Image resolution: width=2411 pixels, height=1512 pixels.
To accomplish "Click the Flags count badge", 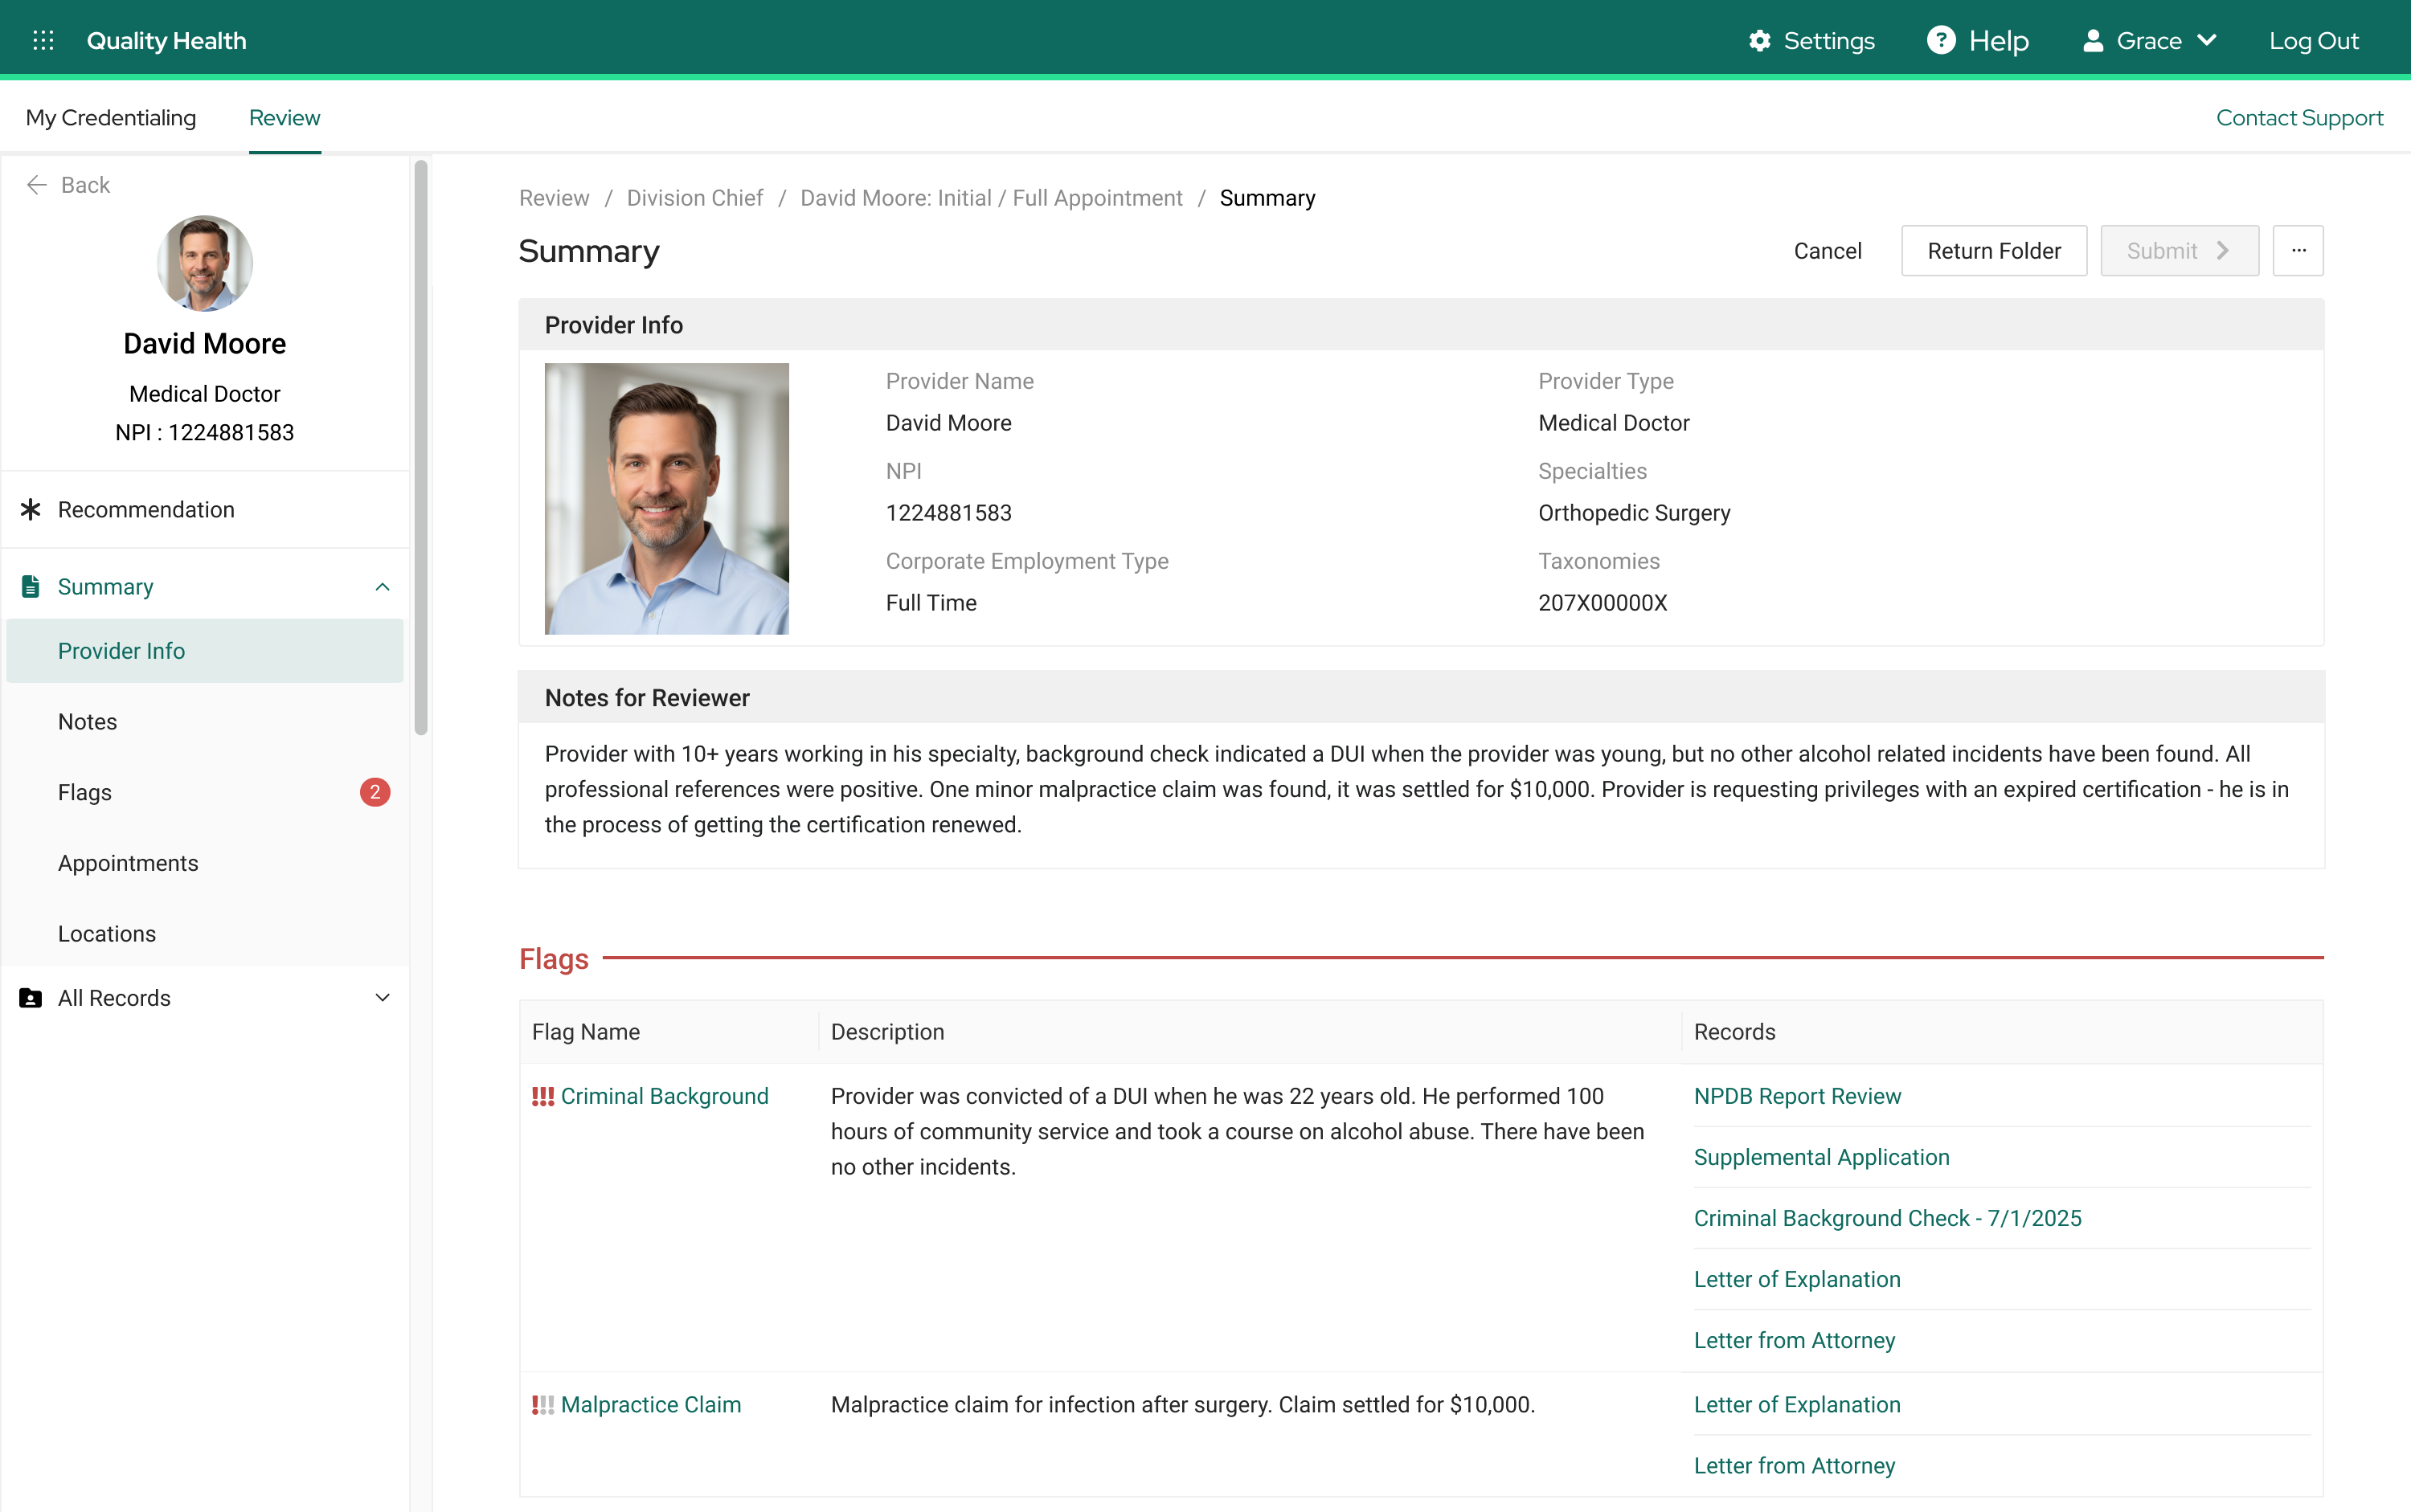I will pyautogui.click(x=375, y=792).
